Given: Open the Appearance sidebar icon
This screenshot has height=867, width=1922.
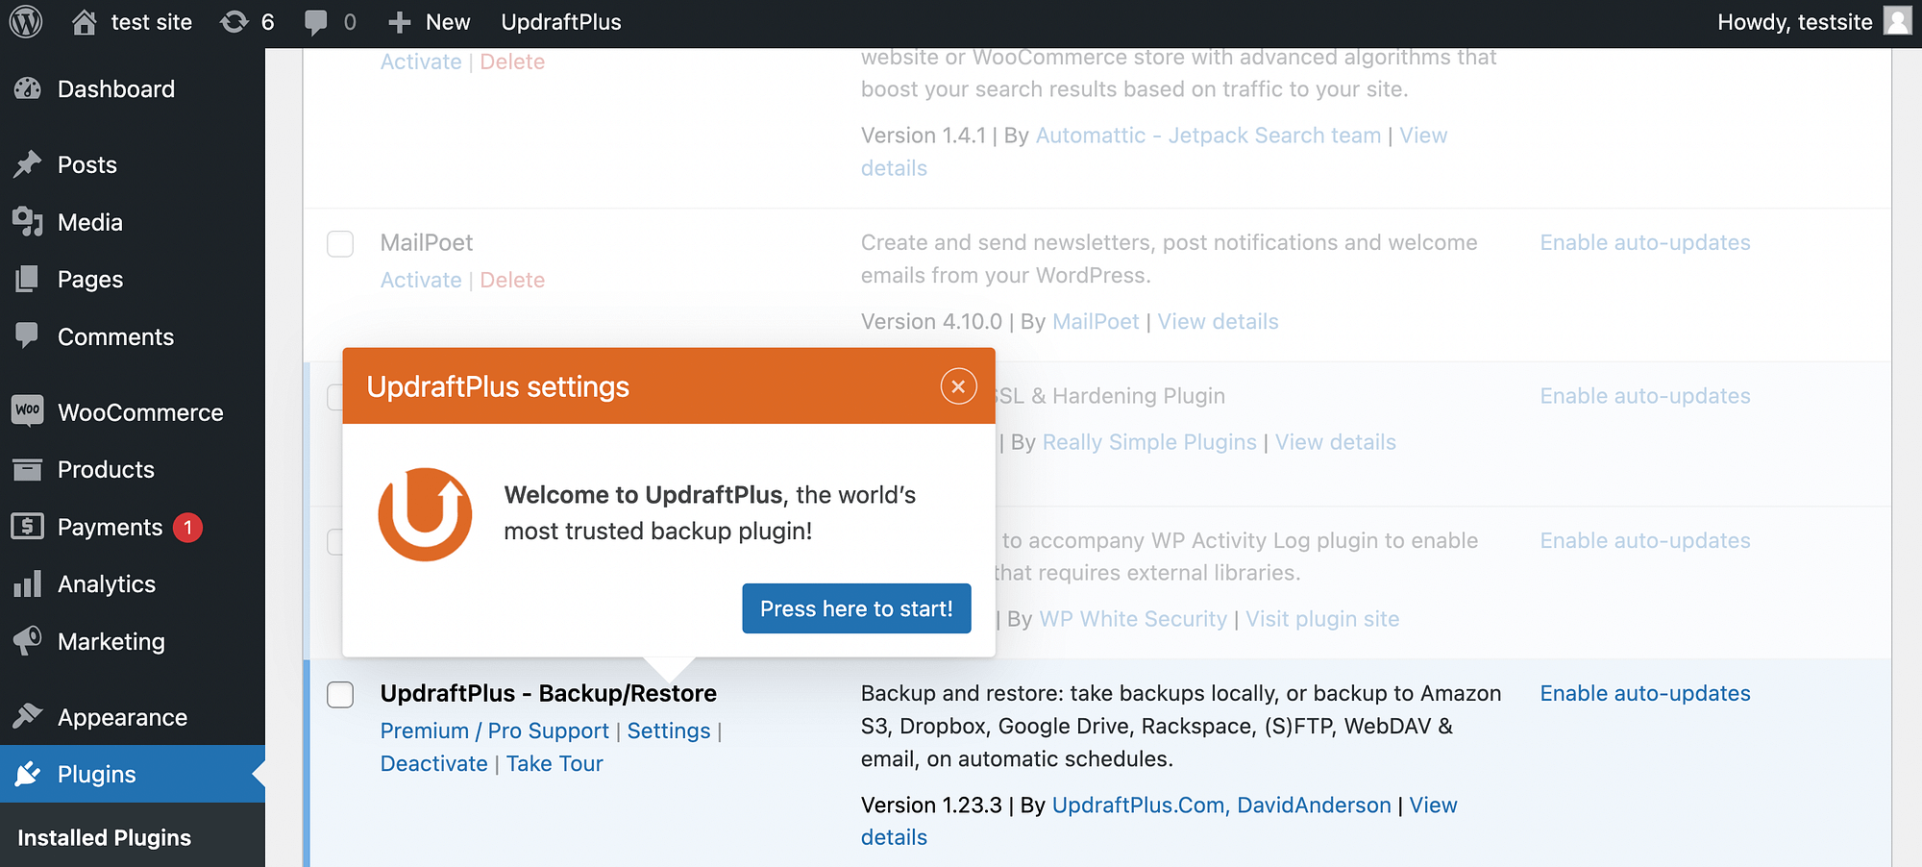Looking at the screenshot, I should (x=28, y=716).
